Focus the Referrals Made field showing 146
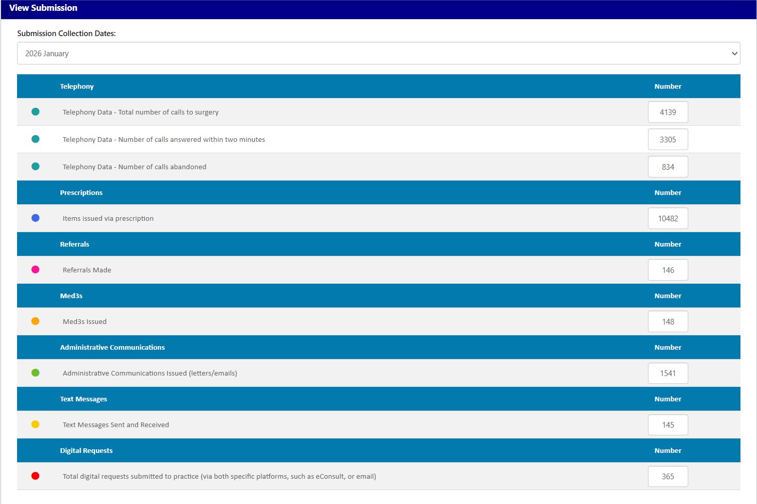Screen dimensions: 757x504 [x=668, y=270]
